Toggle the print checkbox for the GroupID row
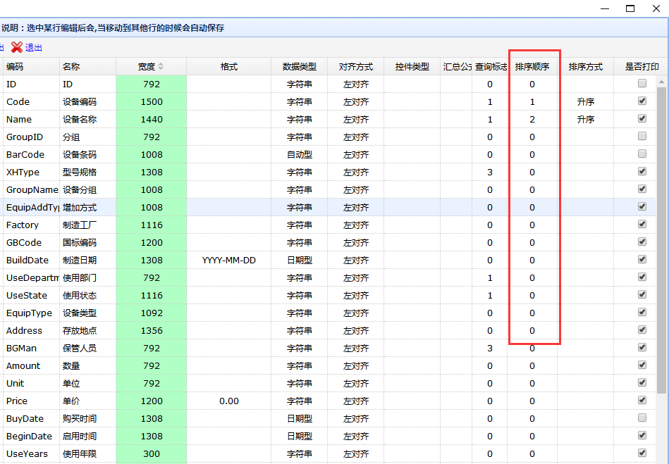 tap(642, 137)
